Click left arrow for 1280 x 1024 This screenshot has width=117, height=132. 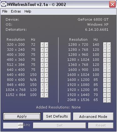105,60
